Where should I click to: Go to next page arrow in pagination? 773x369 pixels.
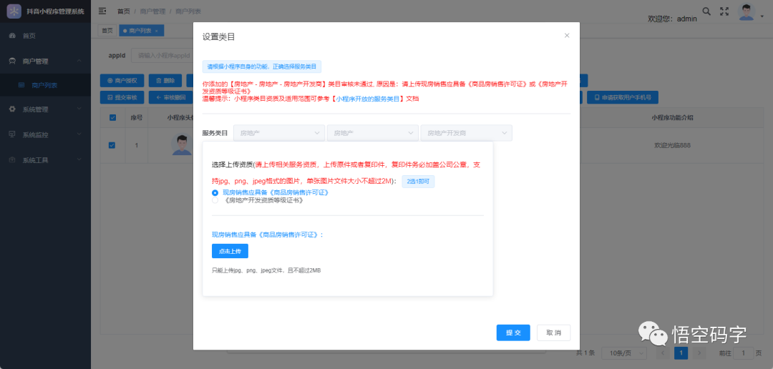(699, 353)
